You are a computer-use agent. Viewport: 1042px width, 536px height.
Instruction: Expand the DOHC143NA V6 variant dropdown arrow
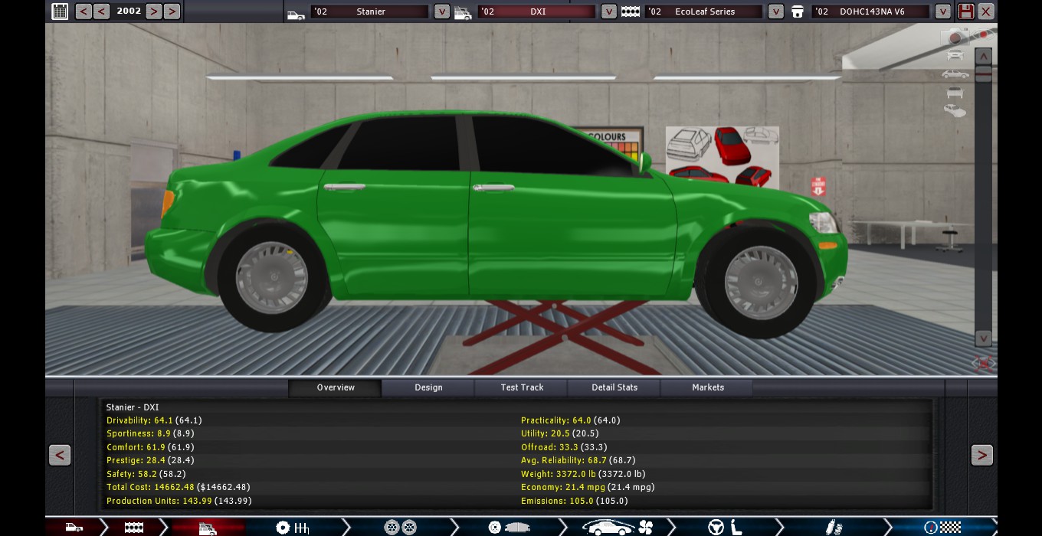tap(943, 11)
